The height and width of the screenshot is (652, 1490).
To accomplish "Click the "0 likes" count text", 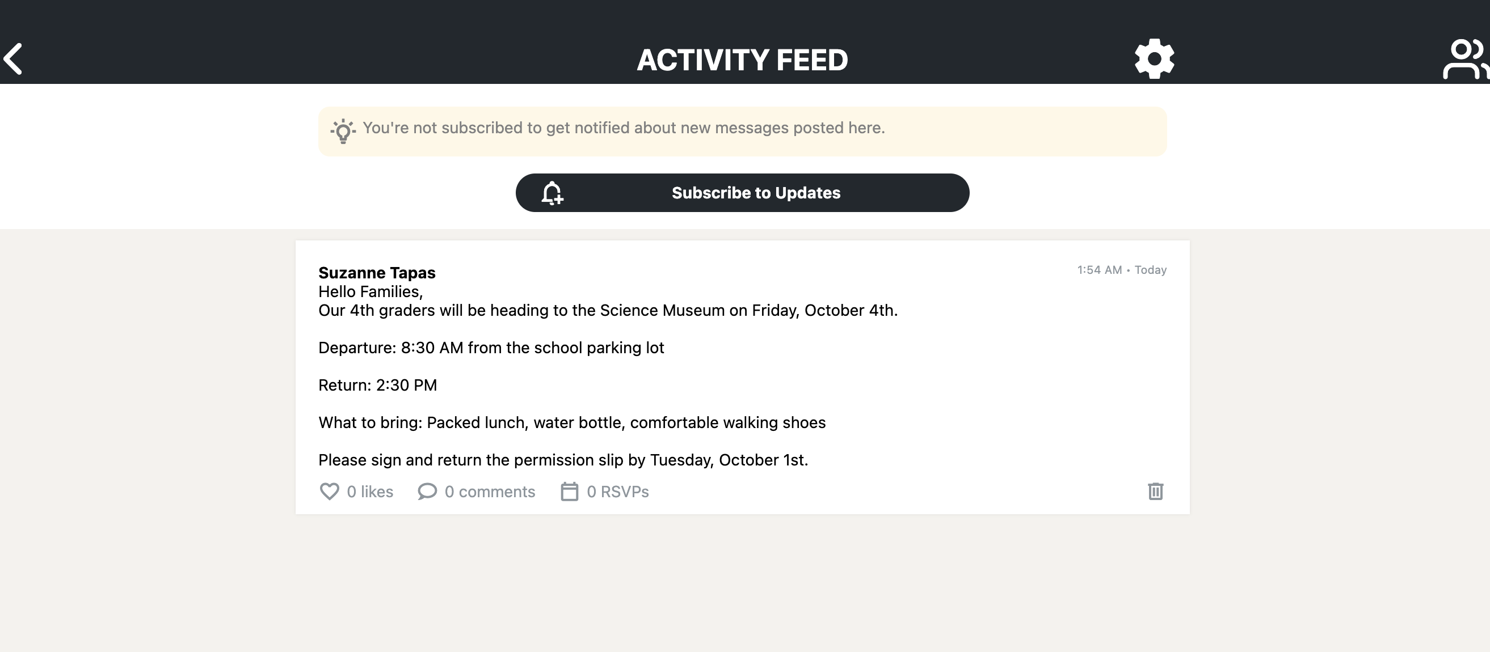I will click(369, 492).
